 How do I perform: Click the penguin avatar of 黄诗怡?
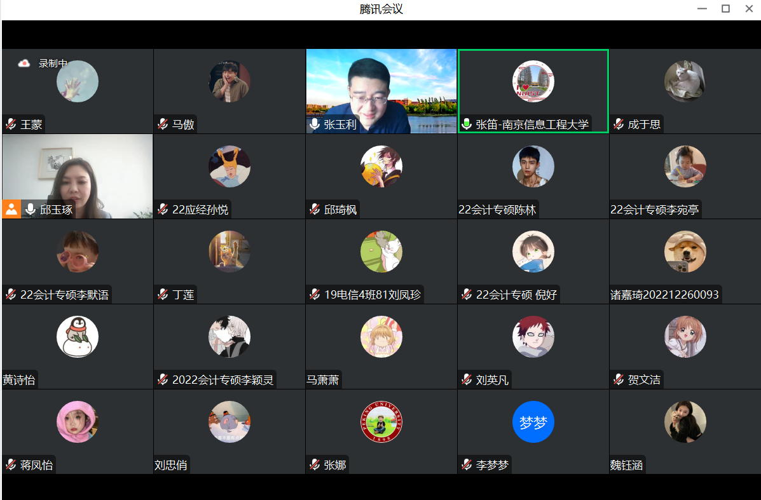(78, 337)
